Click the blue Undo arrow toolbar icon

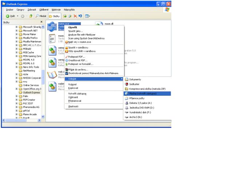point(80,16)
